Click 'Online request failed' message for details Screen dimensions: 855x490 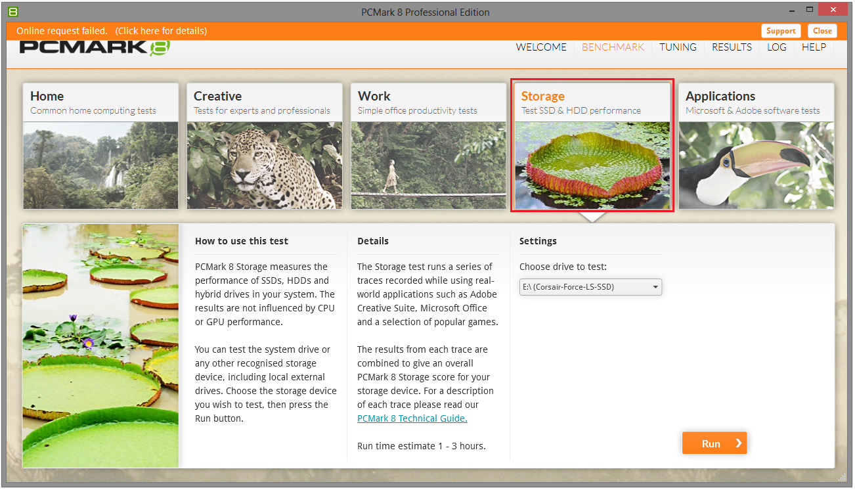pos(112,31)
